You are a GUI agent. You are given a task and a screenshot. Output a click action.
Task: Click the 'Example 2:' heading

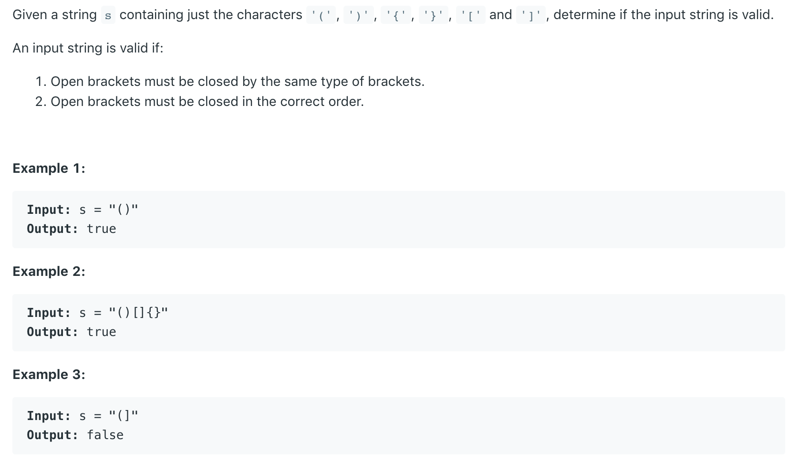[49, 272]
